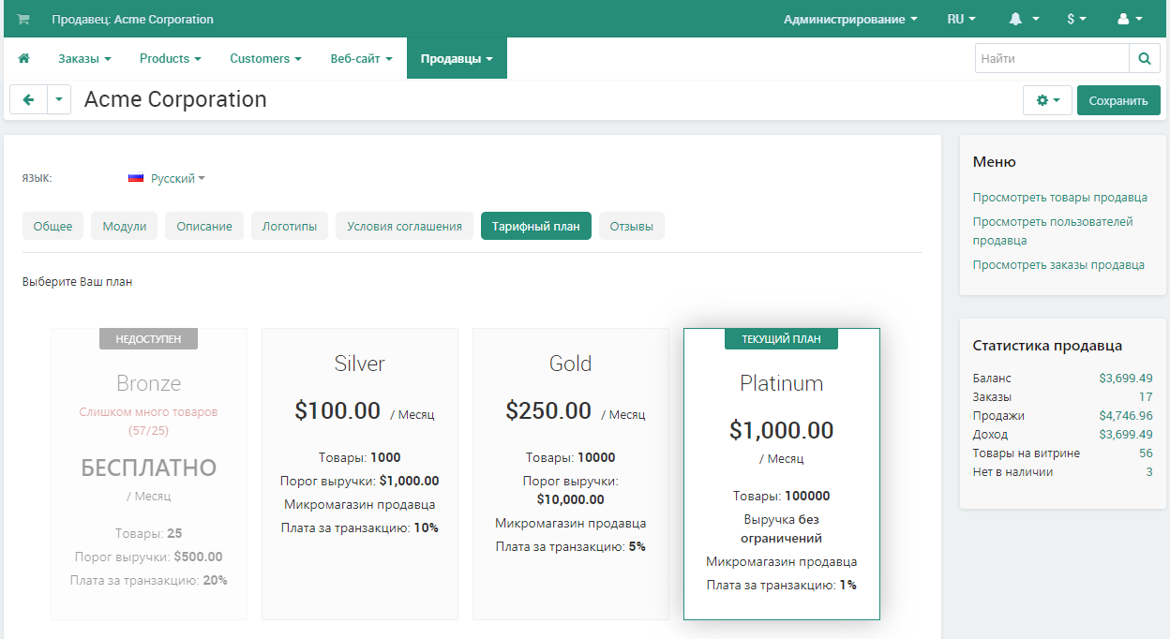The width and height of the screenshot is (1170, 639).
Task: Choose the Platinum current plan card
Action: coord(781,473)
